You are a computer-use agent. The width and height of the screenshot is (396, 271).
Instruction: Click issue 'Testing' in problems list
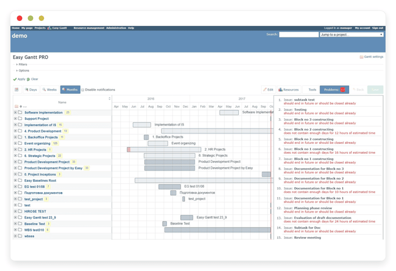(300, 110)
